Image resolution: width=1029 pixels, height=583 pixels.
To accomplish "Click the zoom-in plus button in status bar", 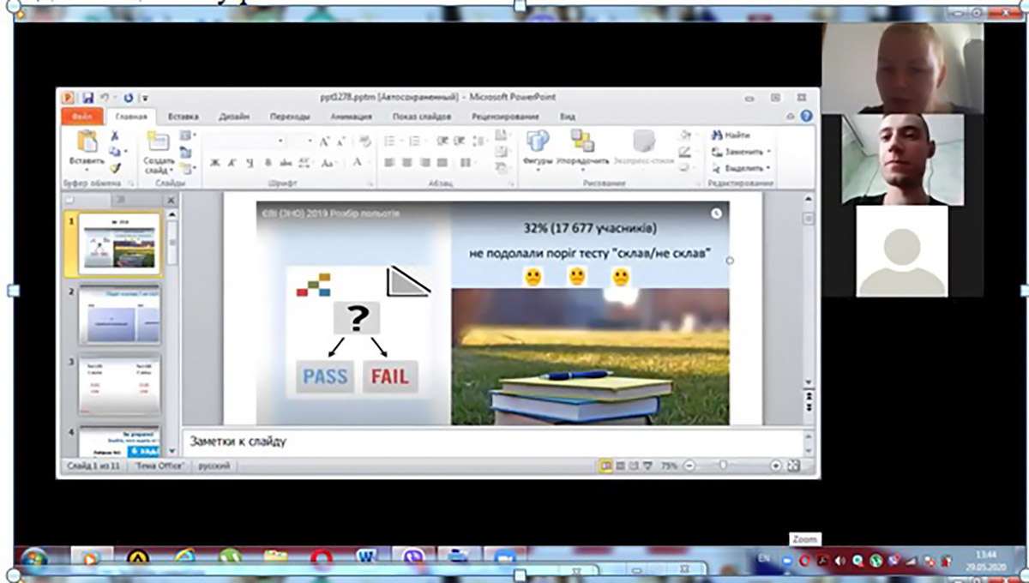I will click(775, 466).
